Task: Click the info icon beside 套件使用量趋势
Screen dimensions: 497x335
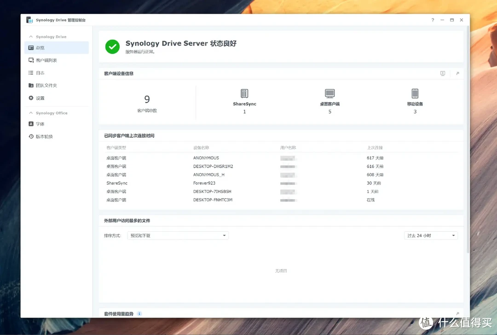Action: (139, 314)
